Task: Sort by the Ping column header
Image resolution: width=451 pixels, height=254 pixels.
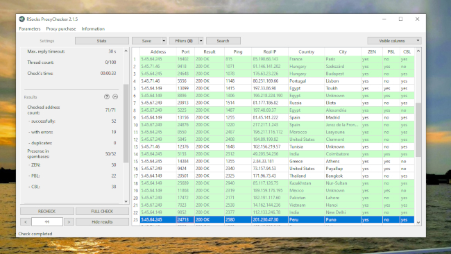Action: 238,52
